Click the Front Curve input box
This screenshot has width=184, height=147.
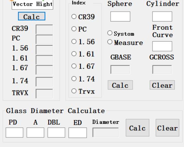pos(162,46)
